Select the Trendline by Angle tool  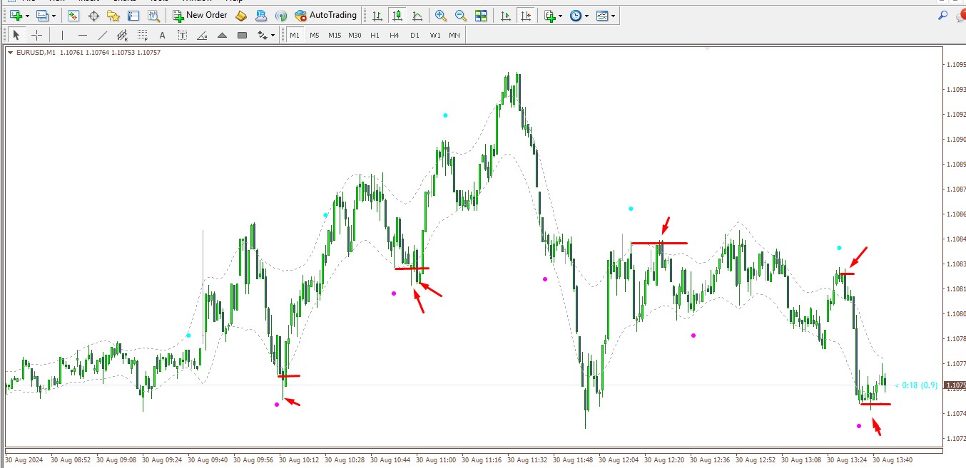coord(203,35)
